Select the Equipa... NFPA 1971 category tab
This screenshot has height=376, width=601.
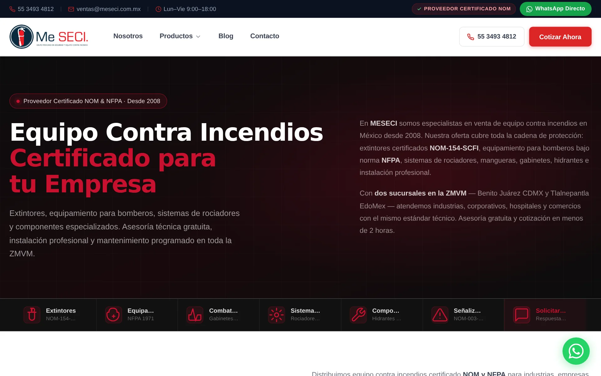click(137, 315)
